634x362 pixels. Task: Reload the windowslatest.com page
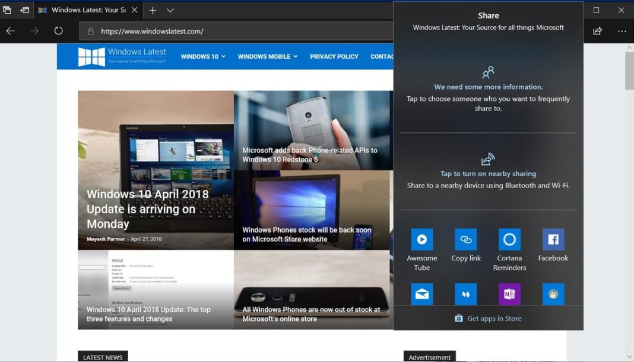58,30
